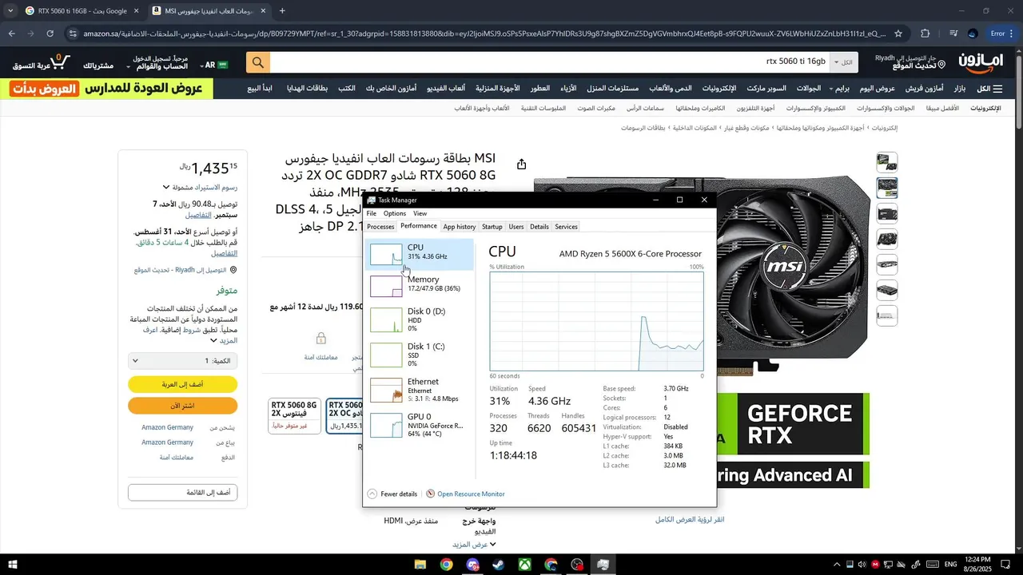Open File Explorer from the taskbar
Screen dimensions: 1023x575
(x=420, y=565)
